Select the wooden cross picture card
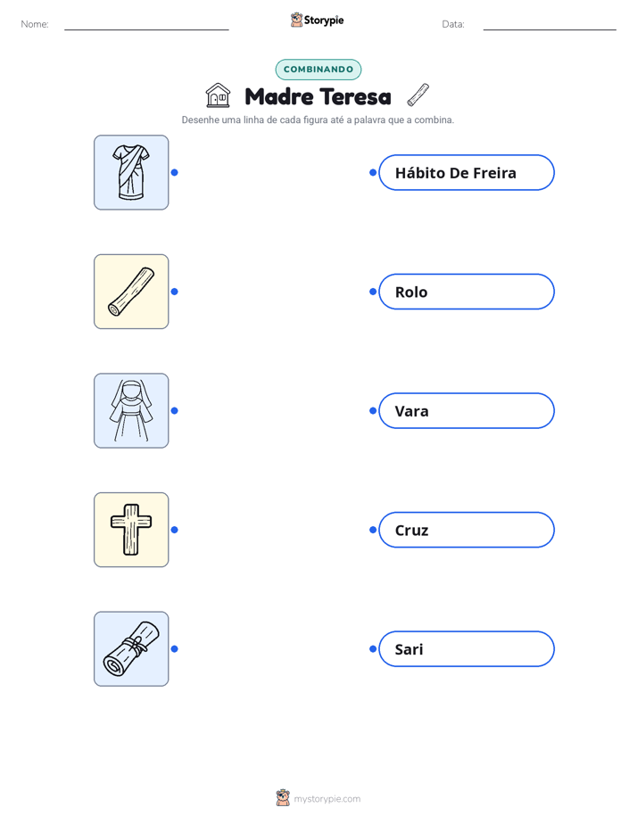637x824 pixels. pyautogui.click(x=131, y=530)
